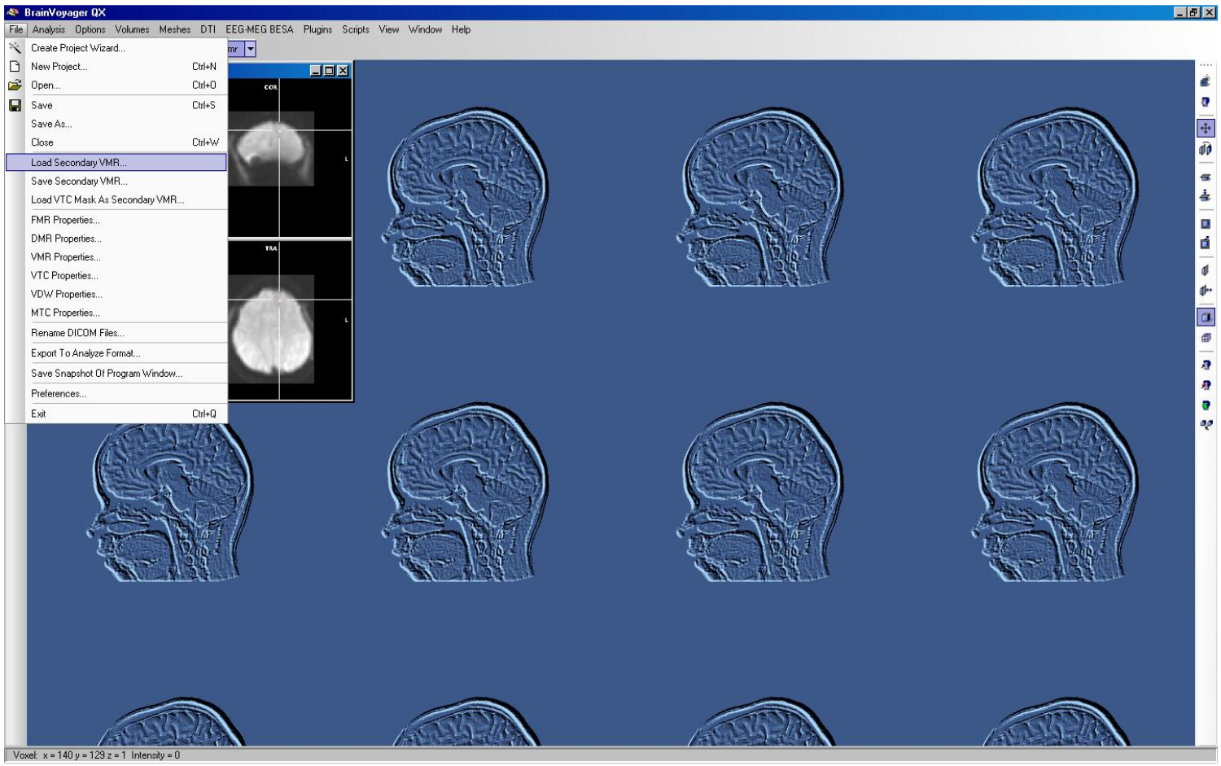Click the 'Intensity = 0' status bar text

click(155, 755)
